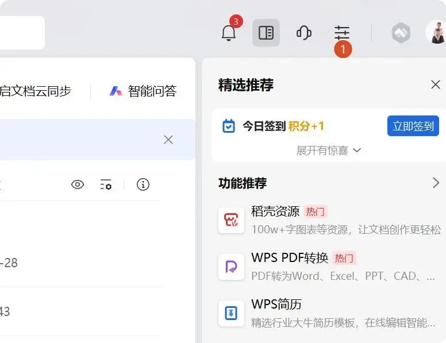Open the notification bell with 3 alerts
446x343 pixels.
pos(229,33)
